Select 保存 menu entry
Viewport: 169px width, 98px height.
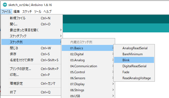coord(31,54)
